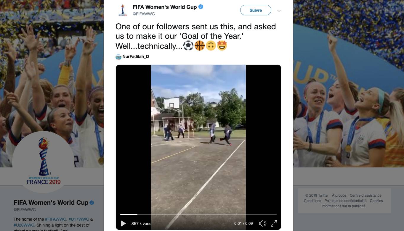Image resolution: width=404 pixels, height=231 pixels.
Task: Open the Centre d'assistance link
Action: tap(365, 196)
